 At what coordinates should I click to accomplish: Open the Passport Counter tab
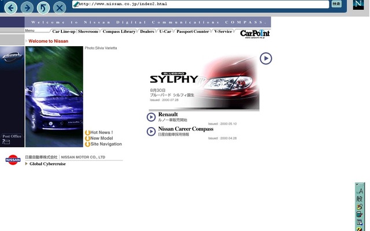[x=193, y=31]
